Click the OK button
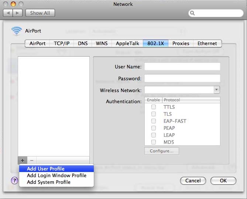The width and height of the screenshot is (247, 199). (x=223, y=181)
